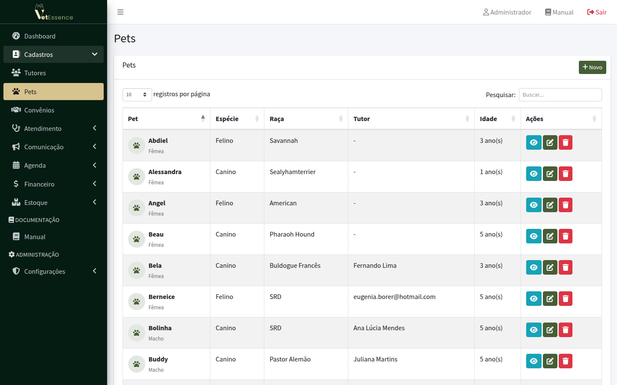View details of pet Beau
The width and height of the screenshot is (617, 385).
(x=534, y=236)
